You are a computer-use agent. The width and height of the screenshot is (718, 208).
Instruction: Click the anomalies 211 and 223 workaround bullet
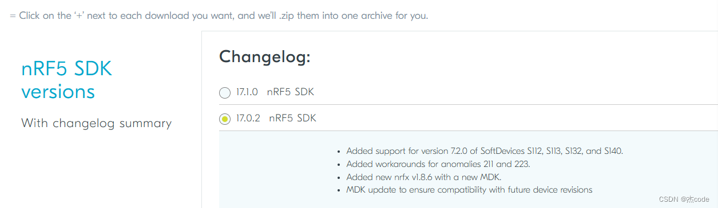point(438,164)
